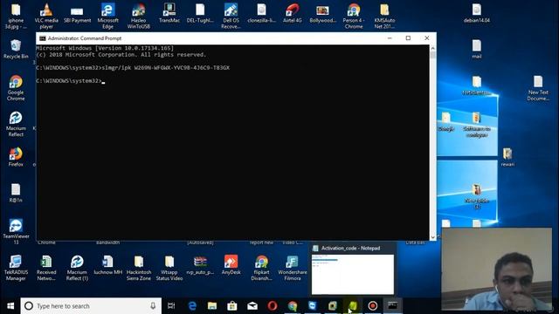This screenshot has width=559, height=314.
Task: Click the microphone in taskbar search
Action: [153, 306]
